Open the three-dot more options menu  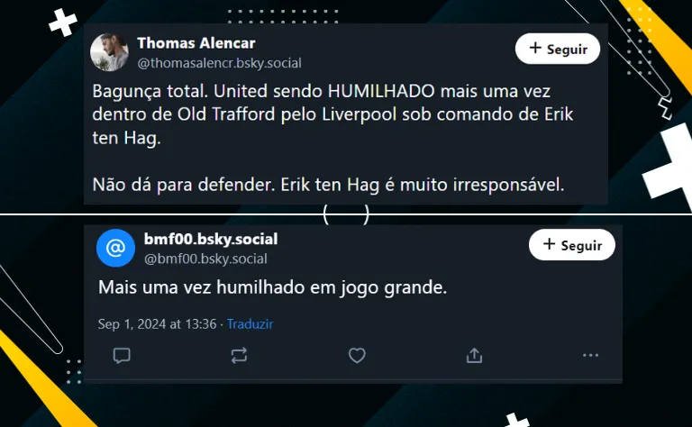coord(590,355)
